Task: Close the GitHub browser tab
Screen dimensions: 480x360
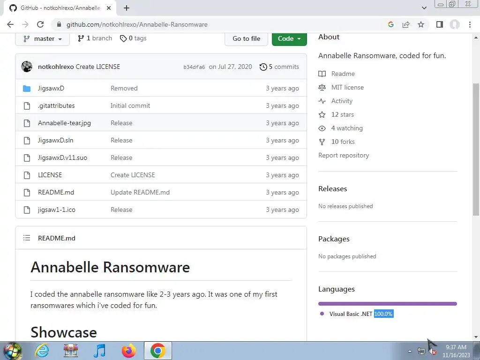Action: [108, 8]
